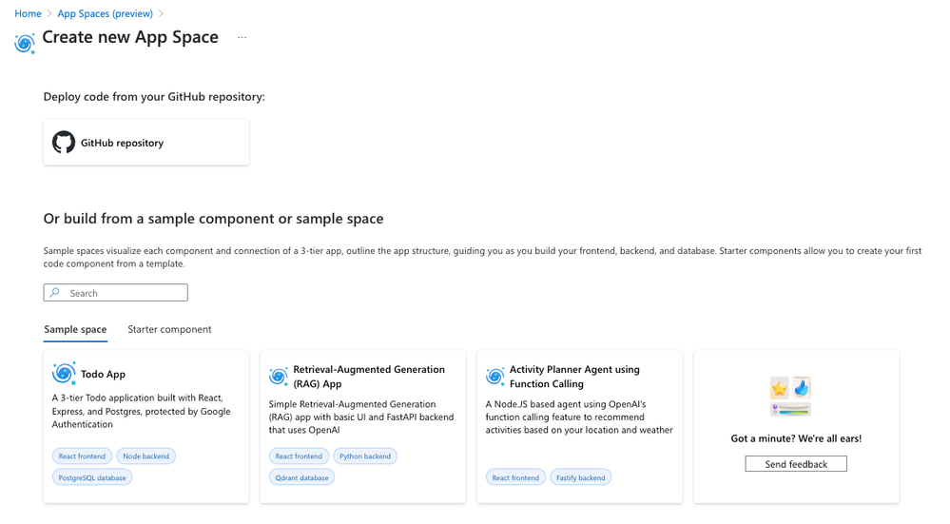
Task: Switch to the Starter component tab
Action: [169, 329]
